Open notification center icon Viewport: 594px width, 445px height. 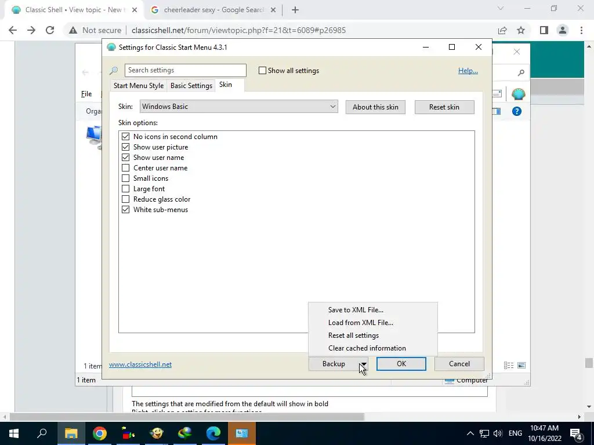575,433
